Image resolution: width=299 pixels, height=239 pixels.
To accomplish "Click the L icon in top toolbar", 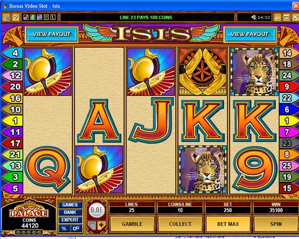I will 53,17.
